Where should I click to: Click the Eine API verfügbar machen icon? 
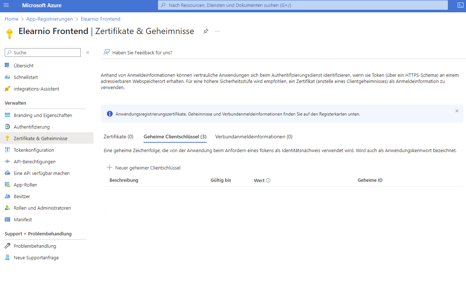[x=7, y=173]
